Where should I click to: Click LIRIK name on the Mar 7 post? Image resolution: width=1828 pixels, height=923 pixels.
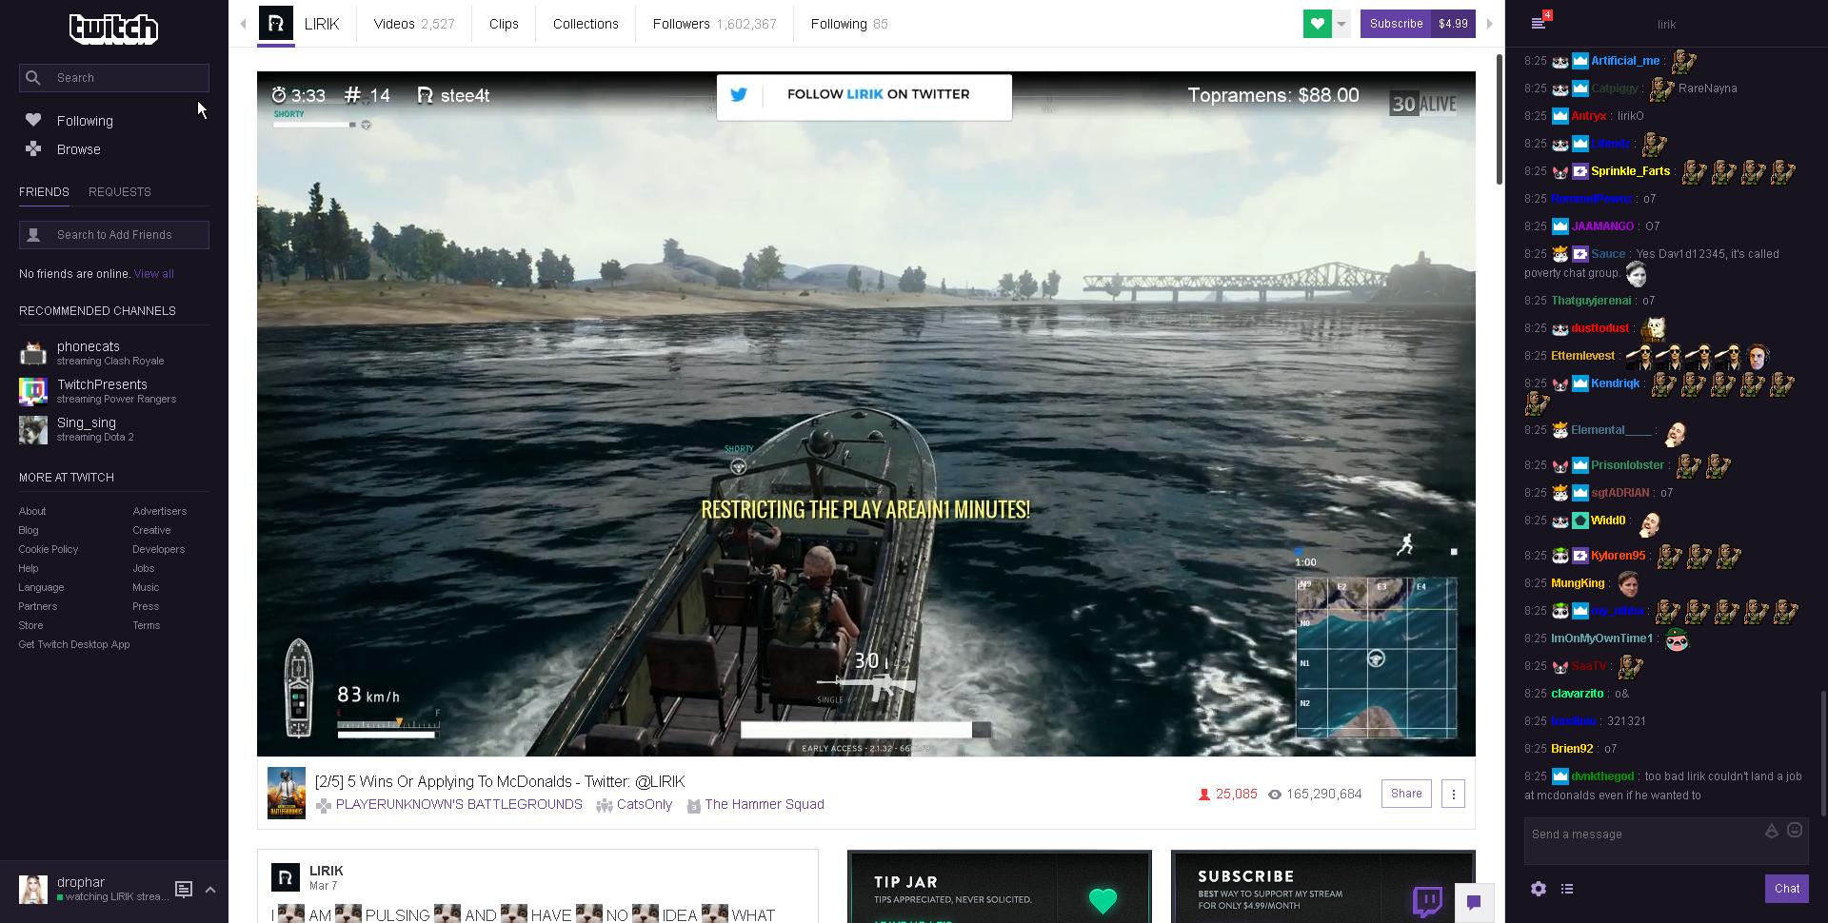[326, 871]
